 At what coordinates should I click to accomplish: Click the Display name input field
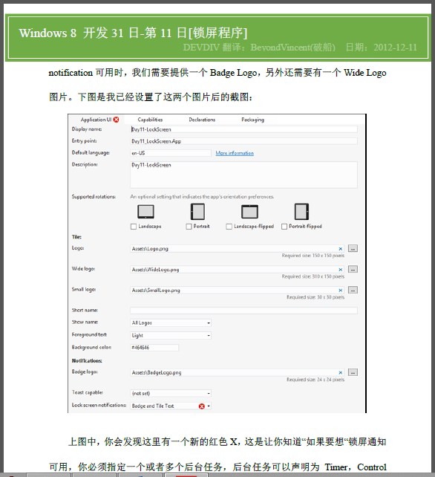pyautogui.click(x=243, y=129)
